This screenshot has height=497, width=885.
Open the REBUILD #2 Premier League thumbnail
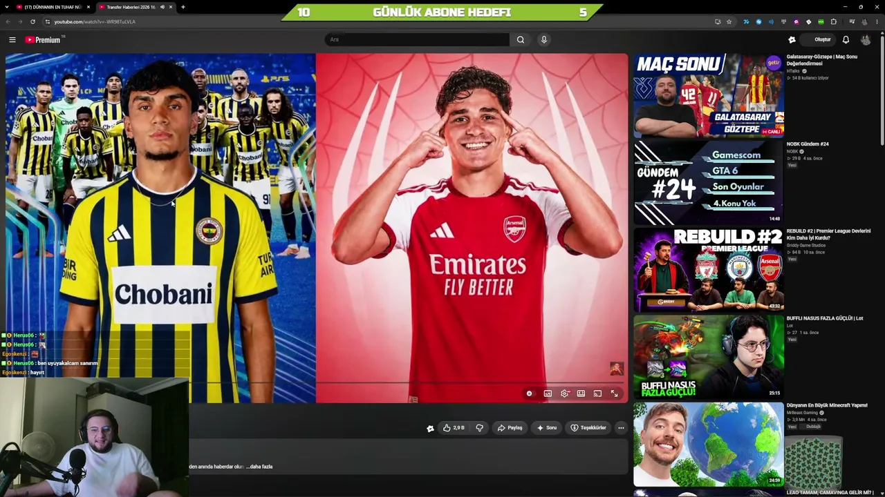708,270
